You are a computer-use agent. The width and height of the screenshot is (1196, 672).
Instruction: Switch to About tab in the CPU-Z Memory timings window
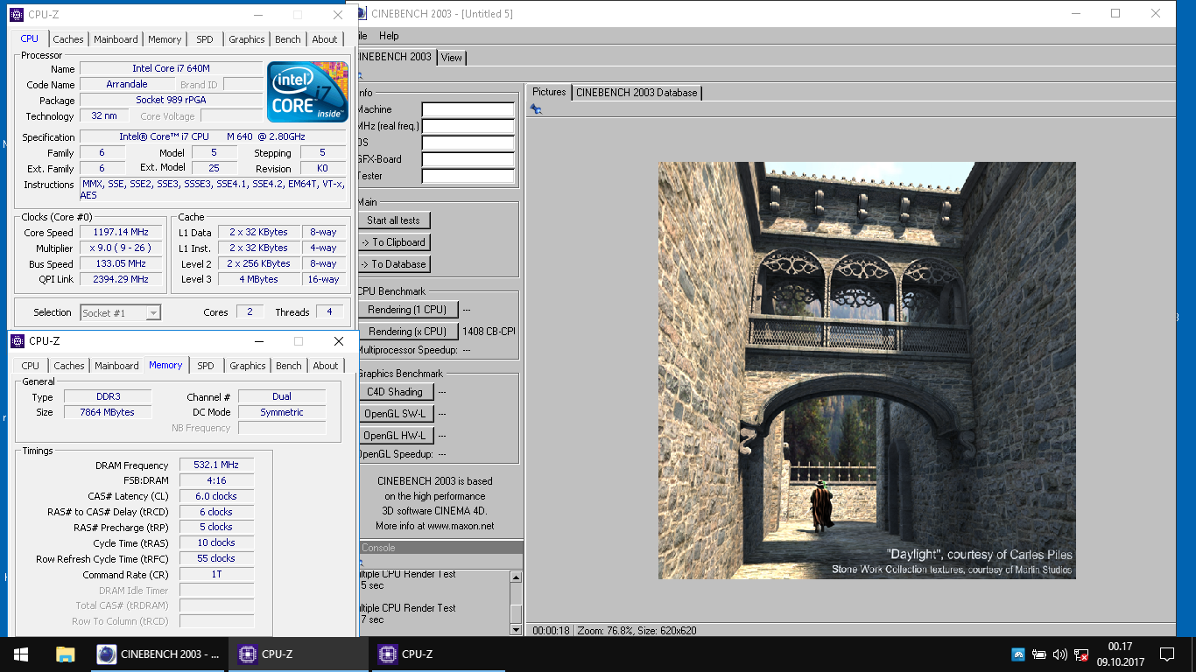tap(326, 366)
